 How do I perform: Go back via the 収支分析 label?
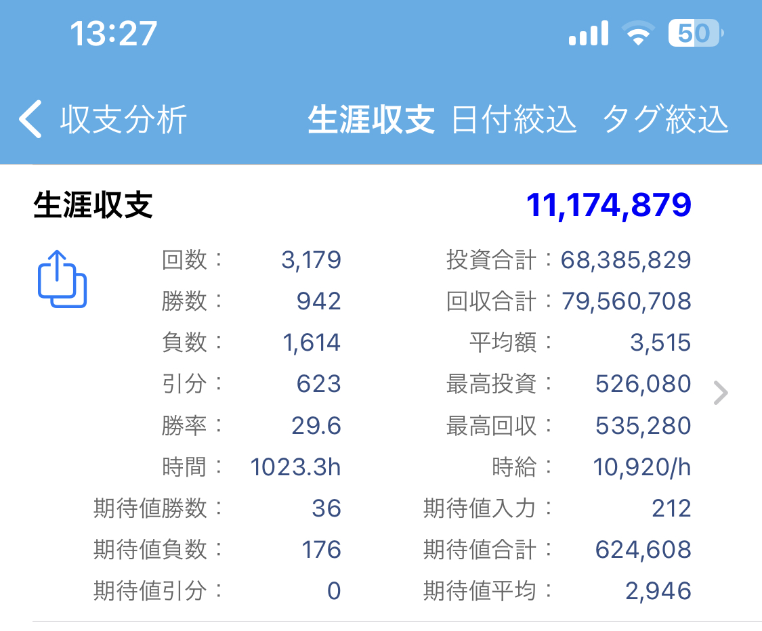pos(123,119)
